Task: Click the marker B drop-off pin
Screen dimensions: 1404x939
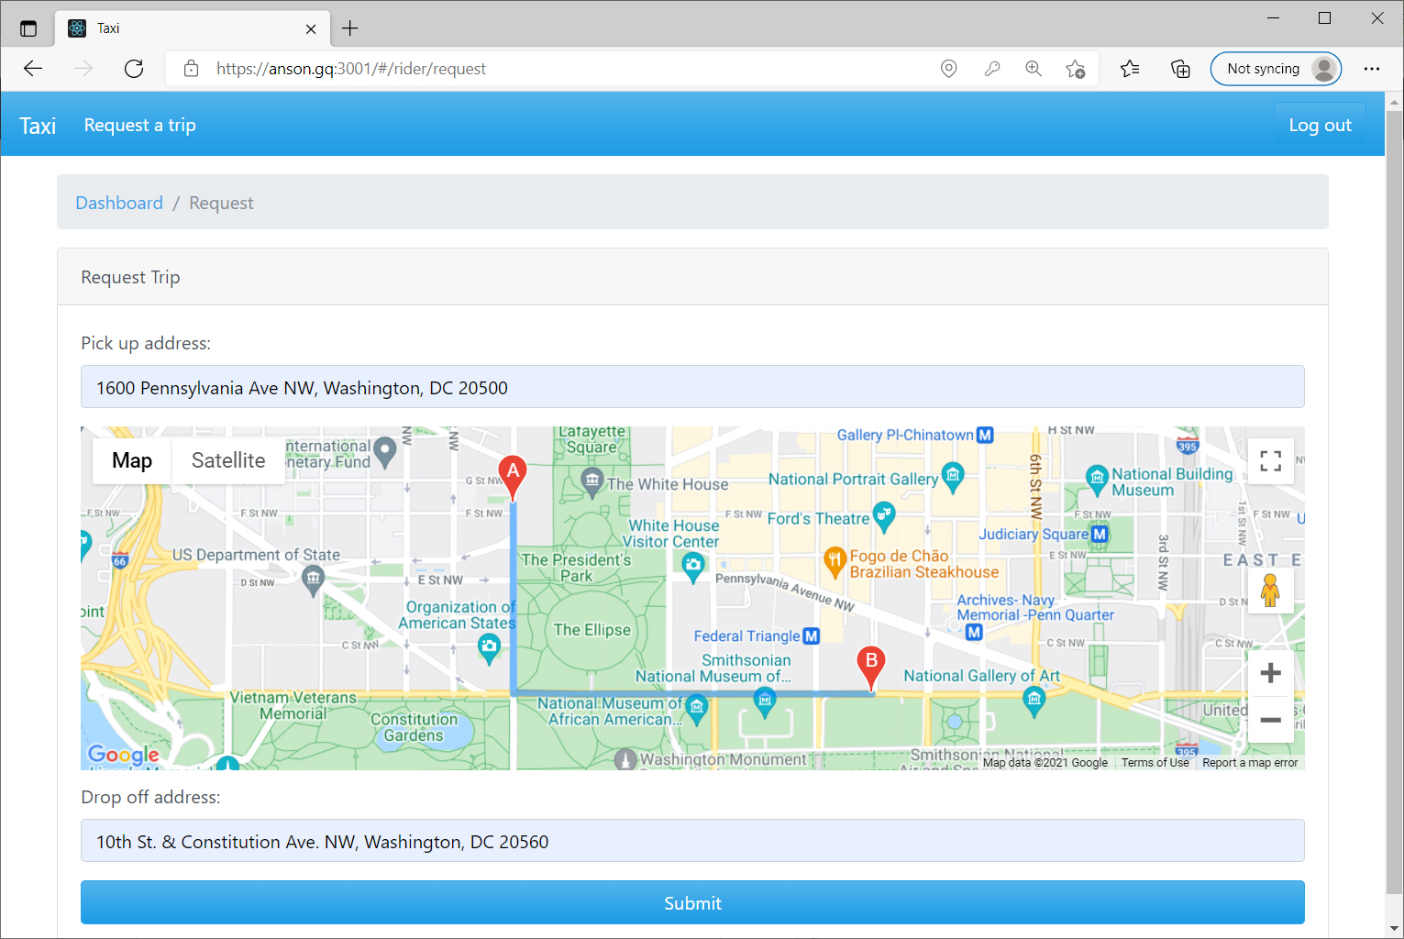Action: (869, 662)
